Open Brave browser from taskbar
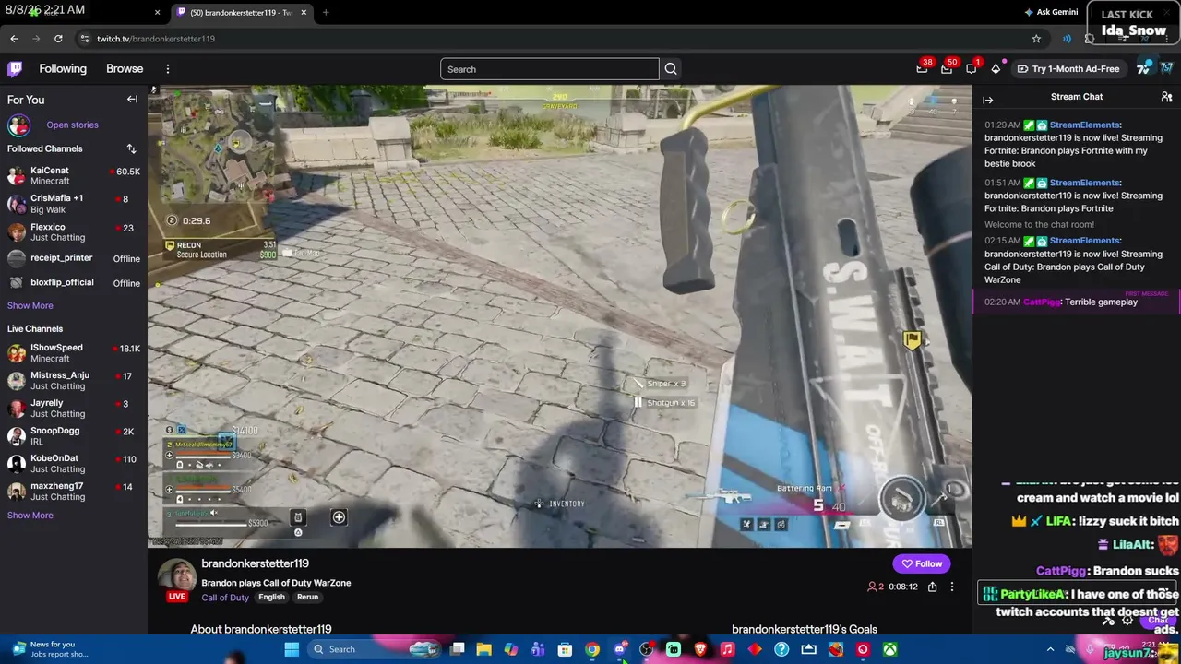This screenshot has height=664, width=1181. [x=700, y=649]
